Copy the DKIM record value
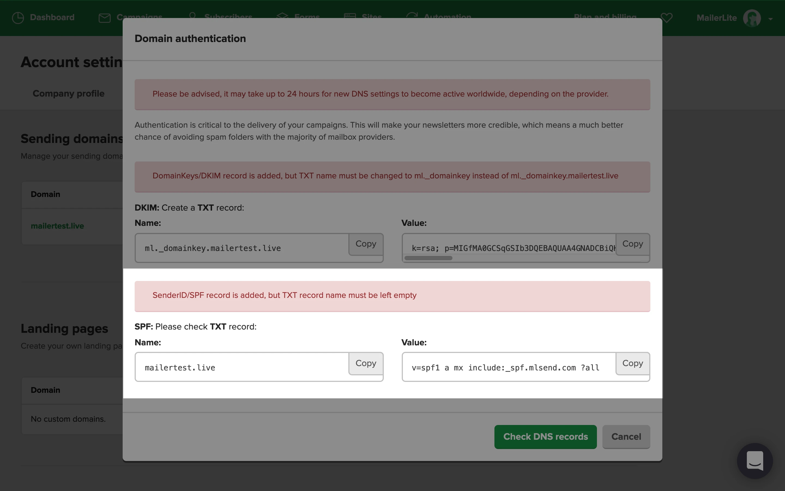The image size is (785, 491). 632,244
